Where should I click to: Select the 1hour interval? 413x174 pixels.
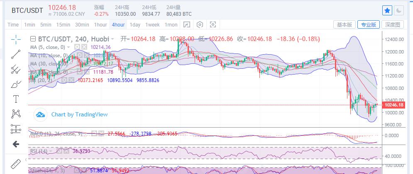[x=100, y=25]
